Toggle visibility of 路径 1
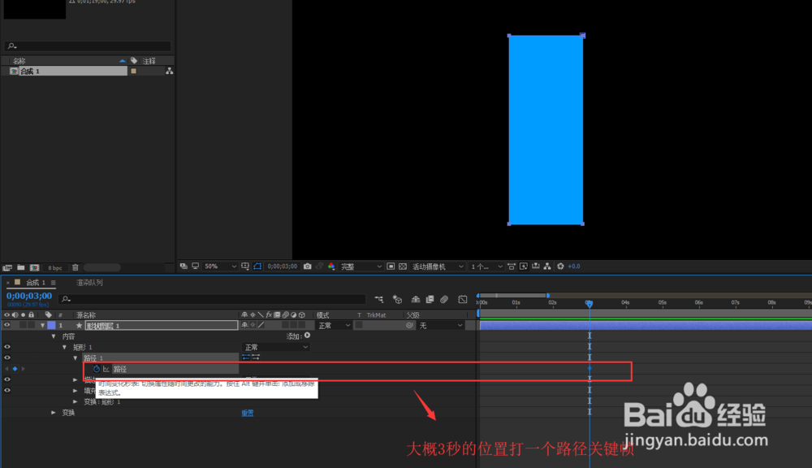Viewport: 812px width, 468px height. (x=6, y=357)
